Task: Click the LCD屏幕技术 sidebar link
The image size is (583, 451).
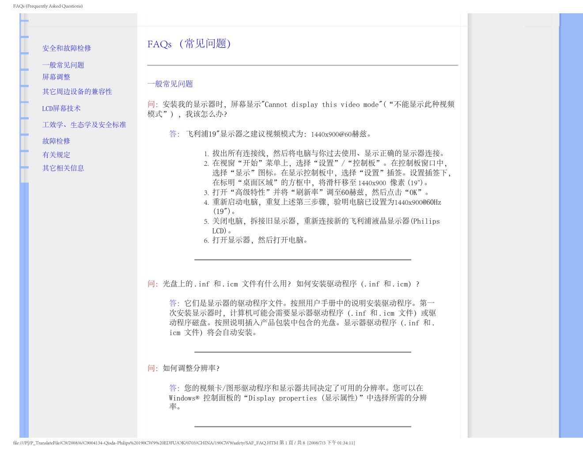Action: (x=61, y=108)
